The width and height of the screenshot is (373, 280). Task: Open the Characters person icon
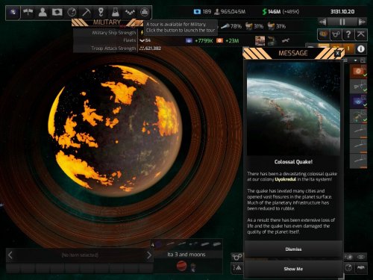[43, 12]
